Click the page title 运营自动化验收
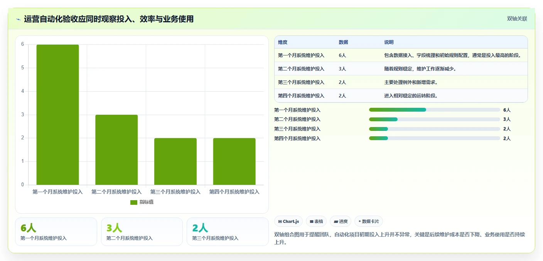Viewport: 543px width, 261px height. coord(109,19)
